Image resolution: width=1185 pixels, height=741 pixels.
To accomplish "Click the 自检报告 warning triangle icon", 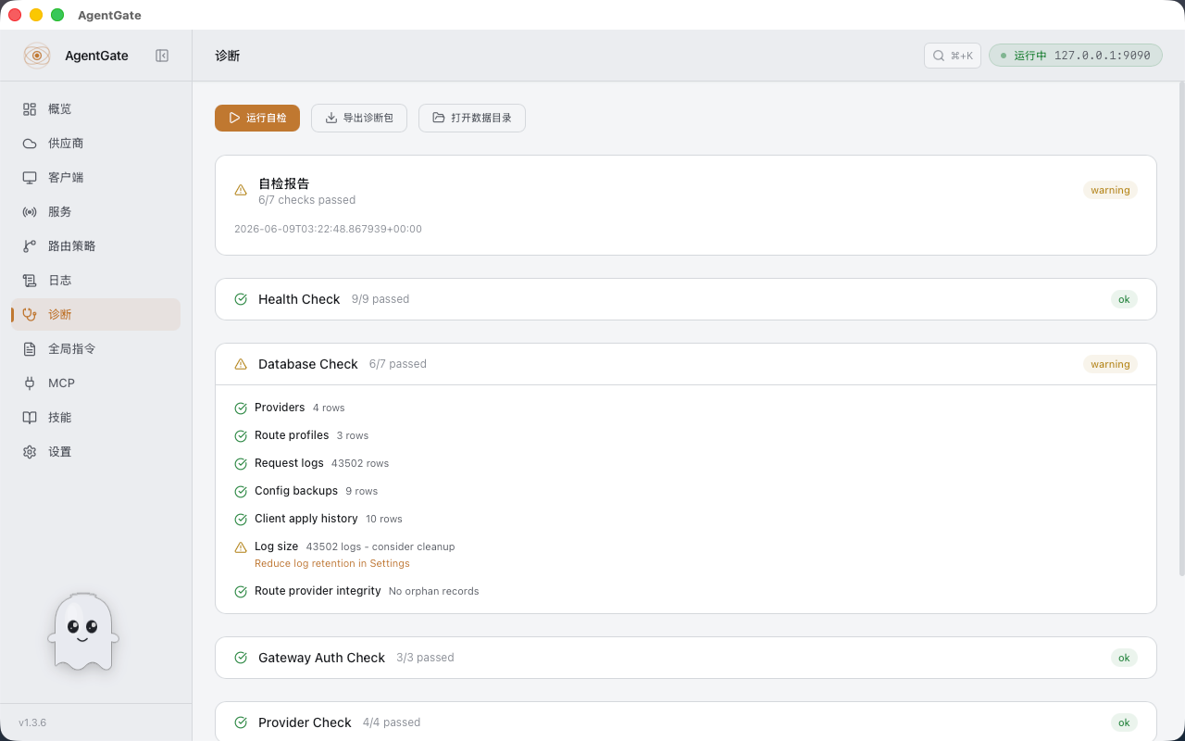I will (241, 190).
